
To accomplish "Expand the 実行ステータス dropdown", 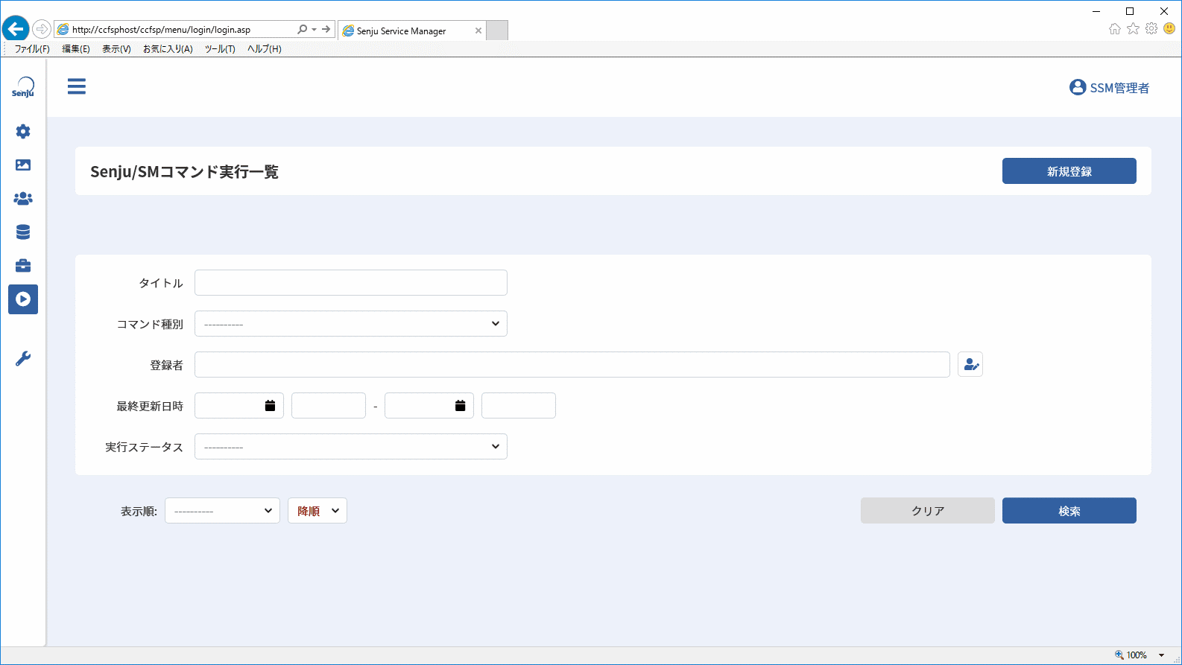I will coord(351,447).
